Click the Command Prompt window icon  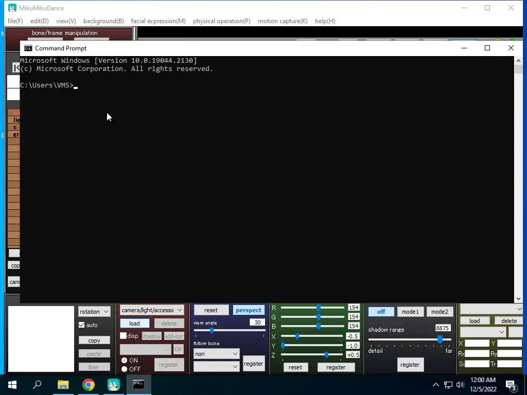tap(28, 48)
